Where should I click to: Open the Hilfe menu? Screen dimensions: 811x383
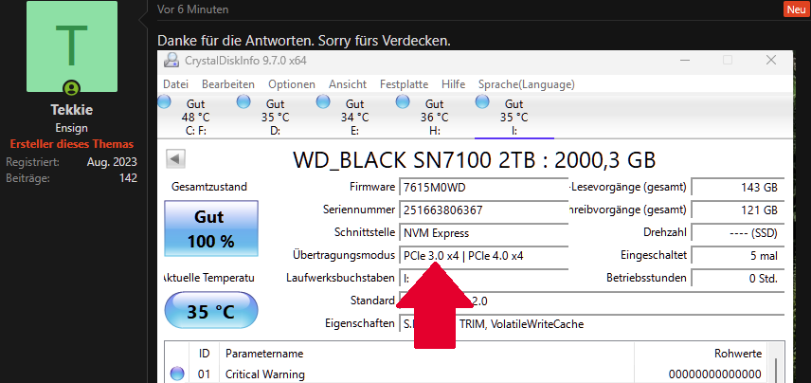click(x=453, y=84)
